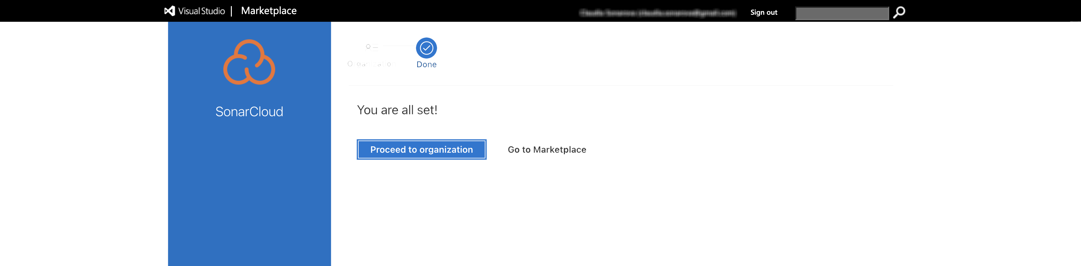This screenshot has height=266, width=1081.
Task: Click the Visual Studio text in header
Action: pos(201,11)
